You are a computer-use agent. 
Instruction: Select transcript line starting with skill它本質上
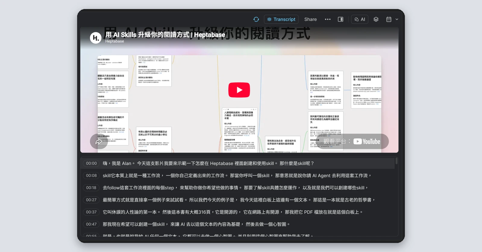click(x=237, y=176)
